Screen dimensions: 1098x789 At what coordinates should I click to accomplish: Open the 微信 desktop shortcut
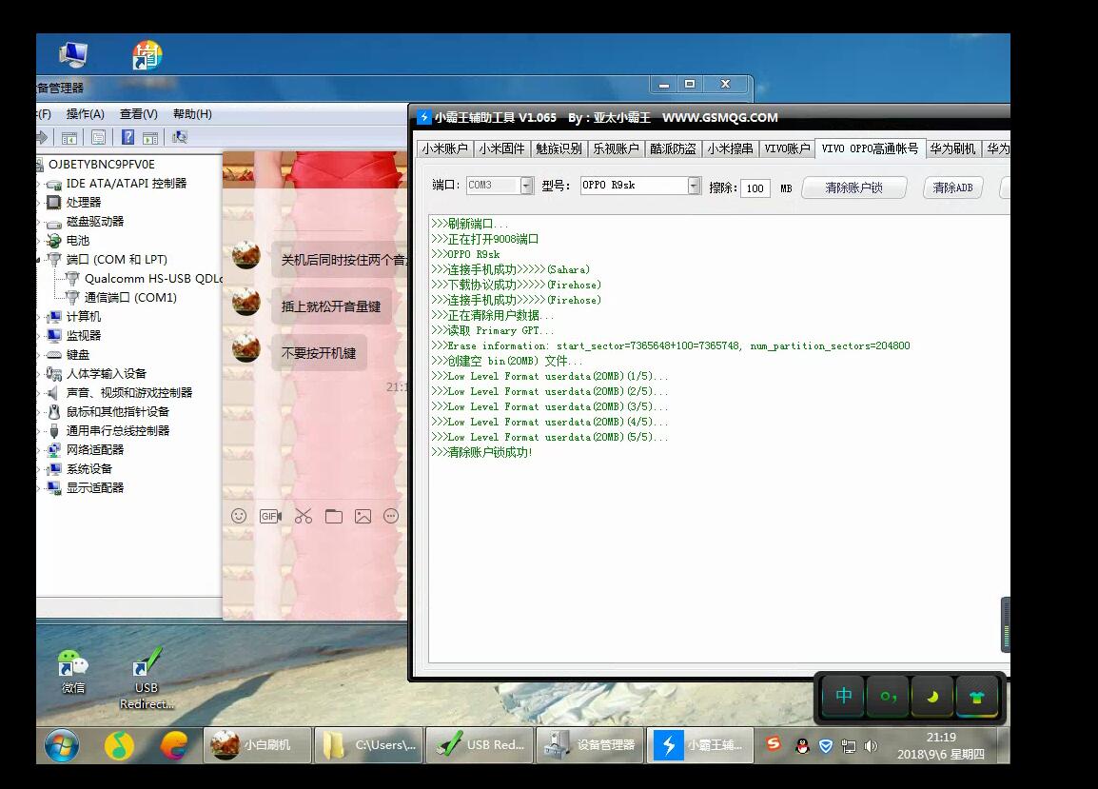pos(73,671)
